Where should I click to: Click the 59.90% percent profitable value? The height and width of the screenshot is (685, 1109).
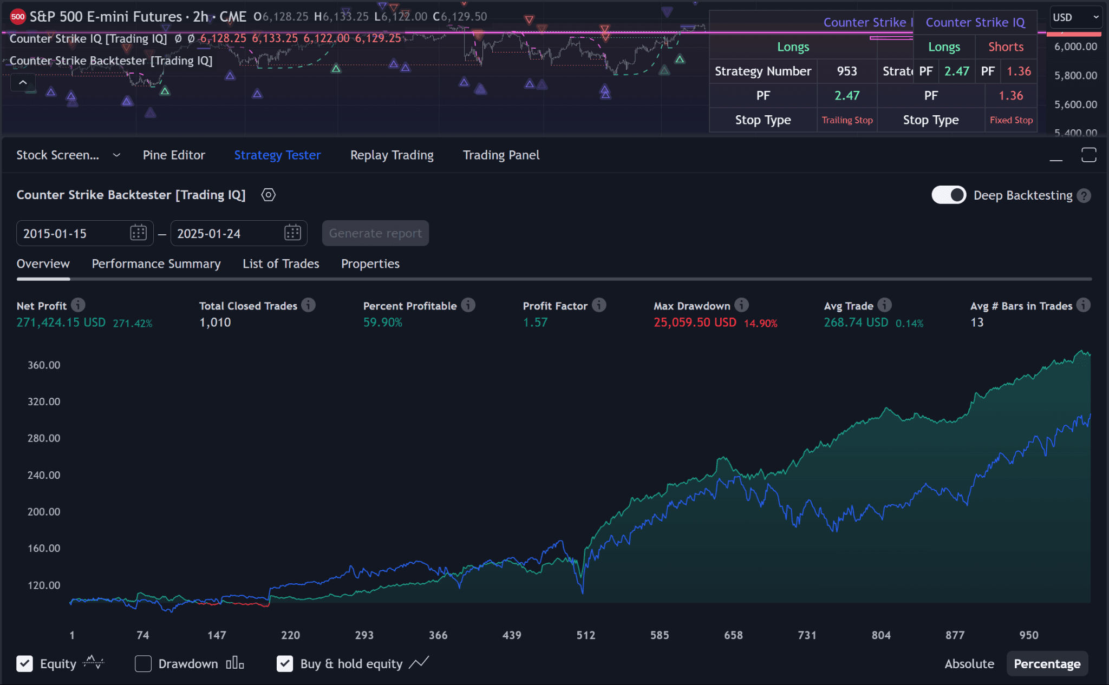pyautogui.click(x=383, y=322)
